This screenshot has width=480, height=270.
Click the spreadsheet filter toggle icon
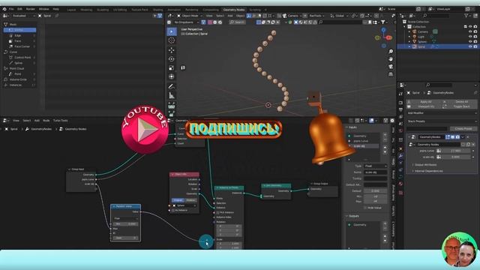[160, 16]
